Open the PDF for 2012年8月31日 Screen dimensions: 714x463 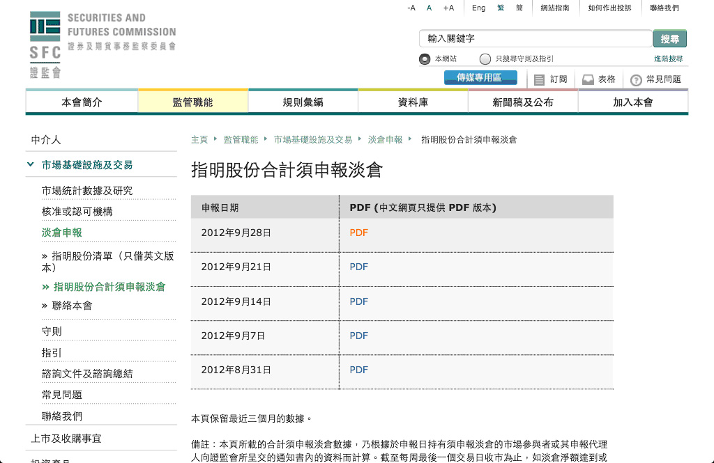point(359,370)
